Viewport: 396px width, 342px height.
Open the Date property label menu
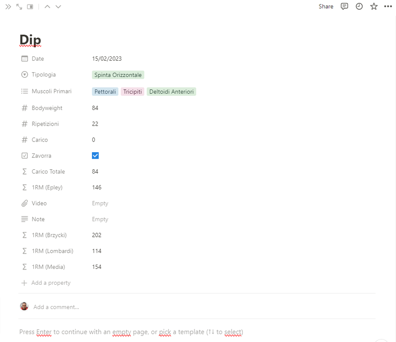click(38, 59)
